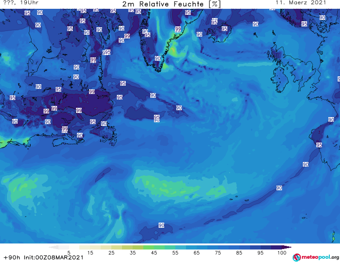Screen dimensions: 340x262
Task: Click the 90 label at Greenland's southern tip
Action: [x=158, y=58]
